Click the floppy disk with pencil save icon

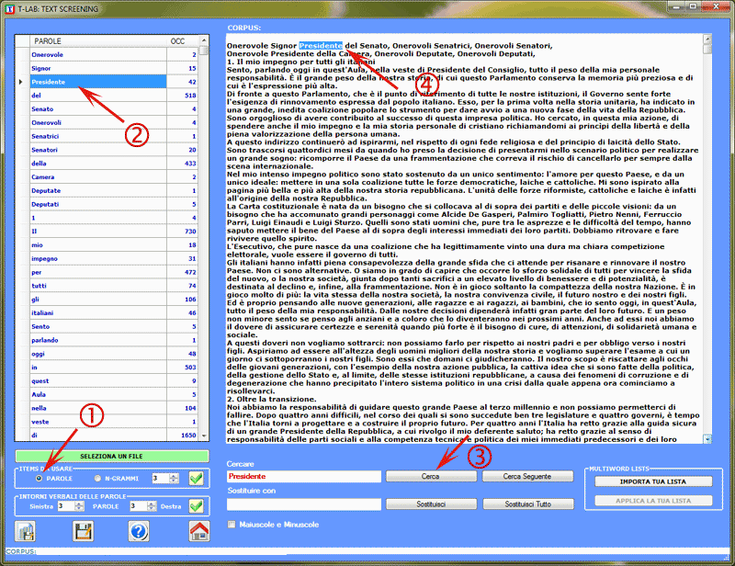pyautogui.click(x=84, y=531)
